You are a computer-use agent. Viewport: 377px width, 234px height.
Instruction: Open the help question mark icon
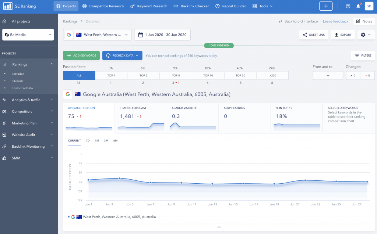click(x=348, y=6)
